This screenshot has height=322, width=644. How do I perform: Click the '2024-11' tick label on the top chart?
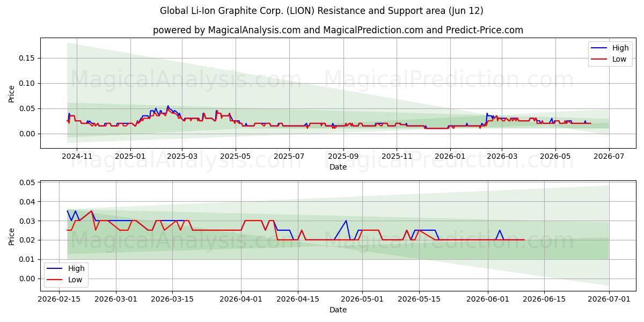(77, 156)
